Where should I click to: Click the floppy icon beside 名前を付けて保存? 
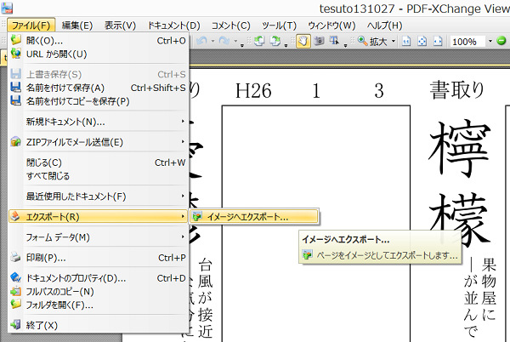click(x=15, y=88)
